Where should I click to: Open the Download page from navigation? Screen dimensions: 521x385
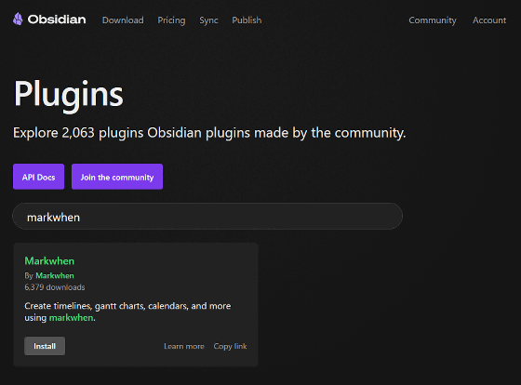point(123,20)
